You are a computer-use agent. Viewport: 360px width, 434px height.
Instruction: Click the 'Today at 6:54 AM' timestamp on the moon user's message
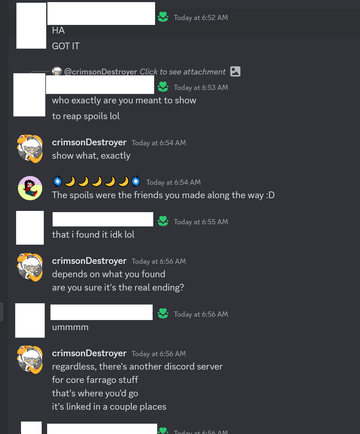tap(173, 182)
